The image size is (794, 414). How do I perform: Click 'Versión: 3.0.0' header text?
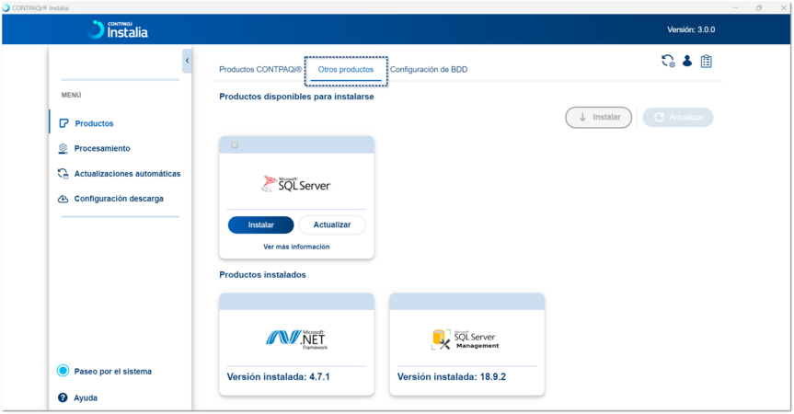[691, 29]
